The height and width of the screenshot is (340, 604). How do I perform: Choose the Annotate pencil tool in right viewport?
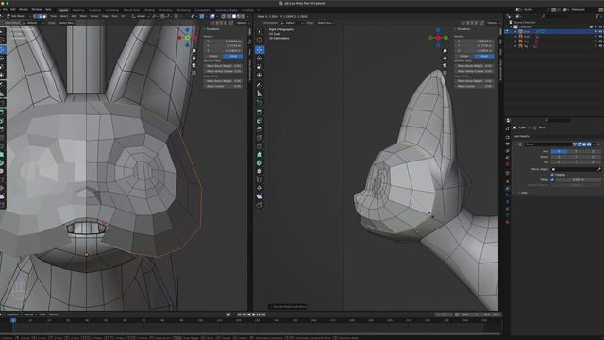pos(260,84)
